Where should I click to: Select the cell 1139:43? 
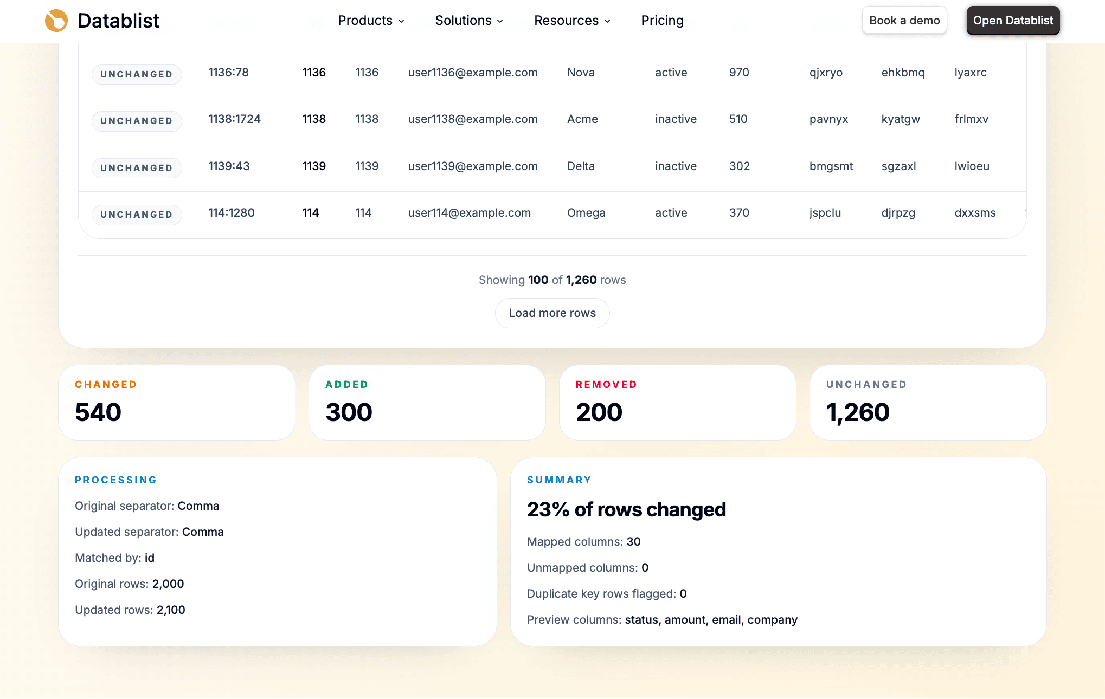coord(229,166)
